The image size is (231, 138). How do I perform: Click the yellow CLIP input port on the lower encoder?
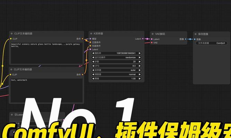(10, 75)
